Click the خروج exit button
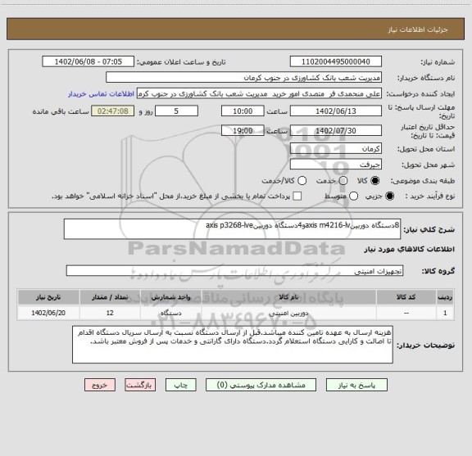Viewport: 472px width, 456px height. pyautogui.click(x=100, y=385)
